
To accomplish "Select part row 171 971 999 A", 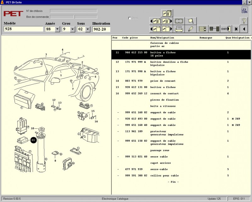I will click(181, 63).
